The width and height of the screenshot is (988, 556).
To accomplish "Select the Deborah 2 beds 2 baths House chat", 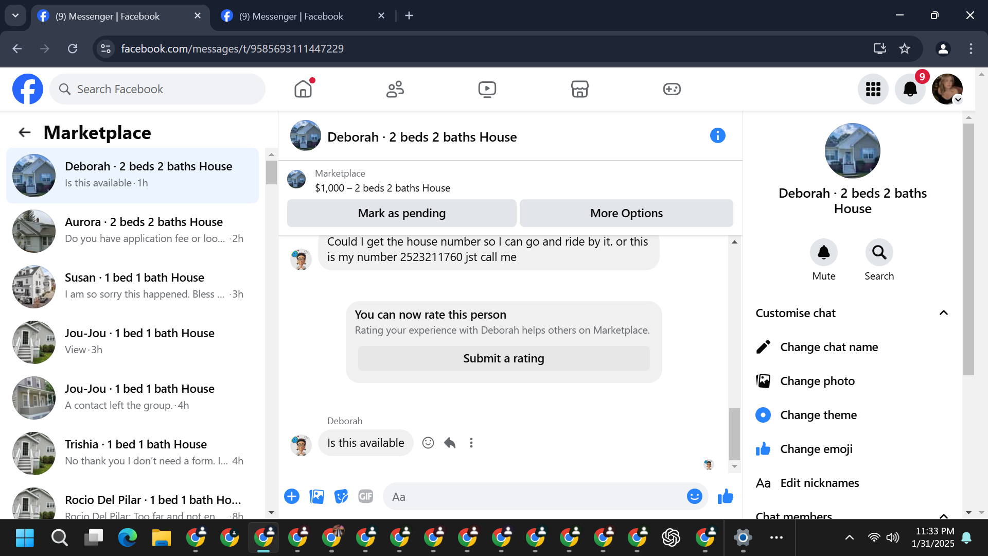I will click(x=132, y=176).
